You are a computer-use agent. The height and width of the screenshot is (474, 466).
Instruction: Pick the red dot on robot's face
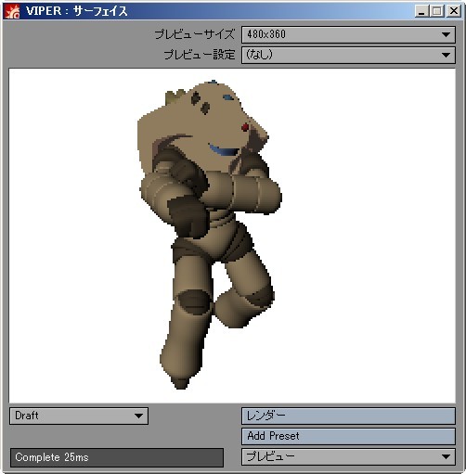(x=245, y=127)
